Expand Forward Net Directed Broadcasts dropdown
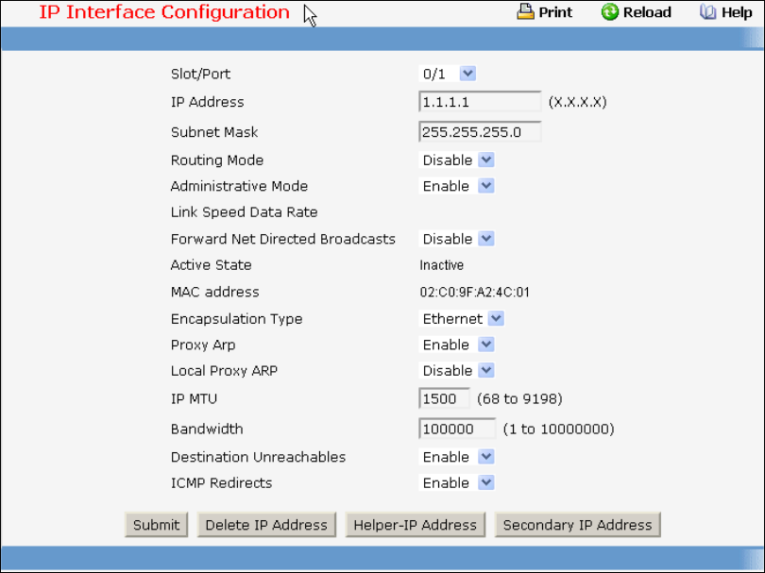Image resolution: width=765 pixels, height=573 pixels. tap(457, 239)
